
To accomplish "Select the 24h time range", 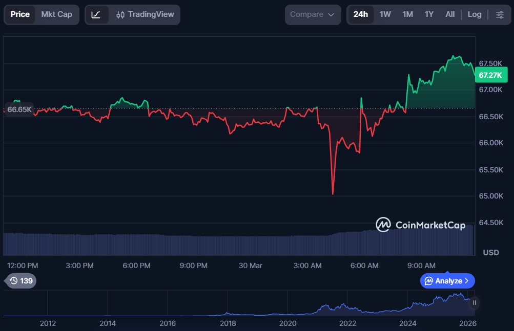I will click(360, 14).
